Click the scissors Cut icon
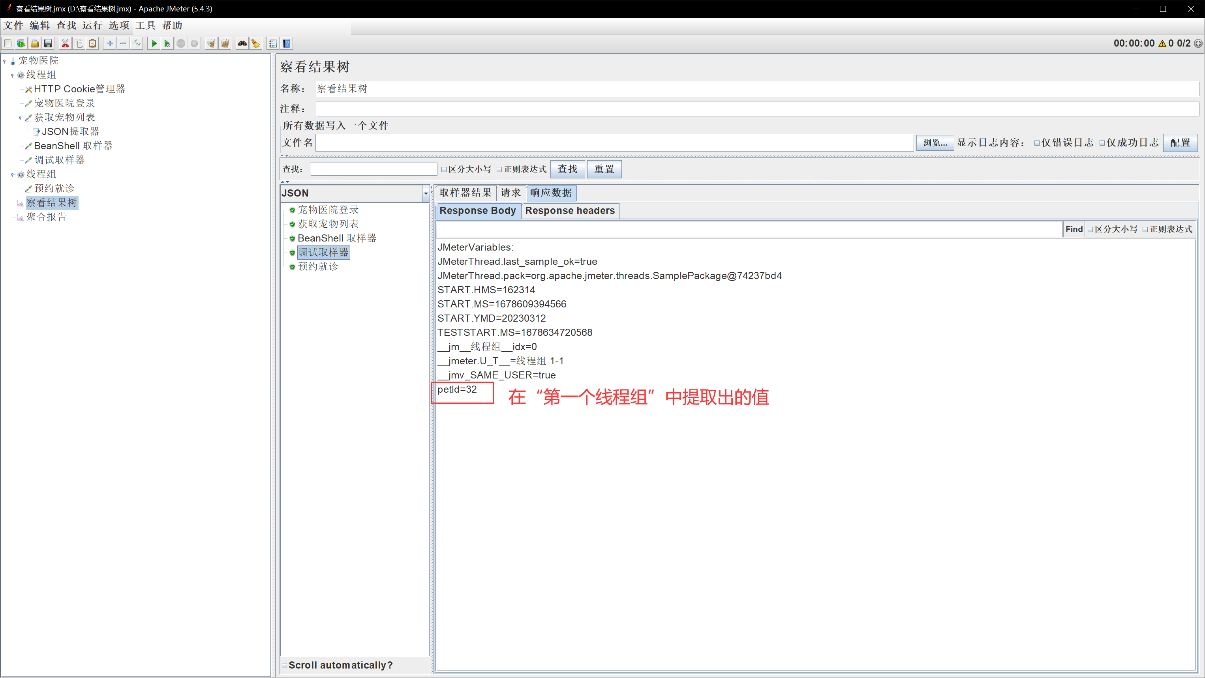Viewport: 1205px width, 678px height. point(65,43)
